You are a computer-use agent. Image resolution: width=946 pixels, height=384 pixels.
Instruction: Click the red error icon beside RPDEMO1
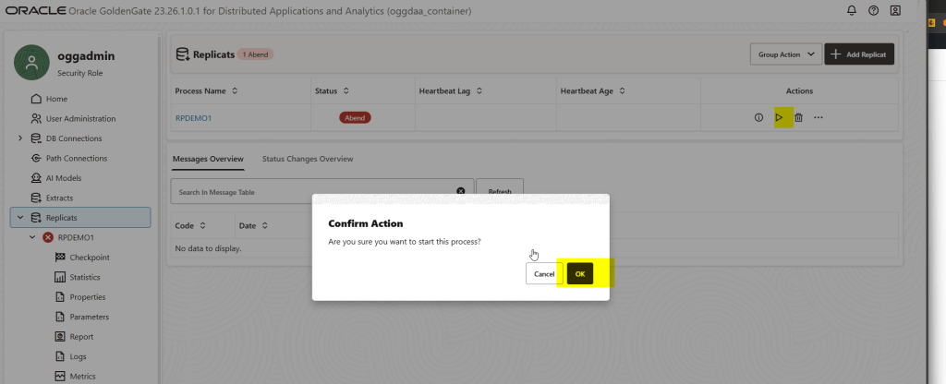[48, 237]
